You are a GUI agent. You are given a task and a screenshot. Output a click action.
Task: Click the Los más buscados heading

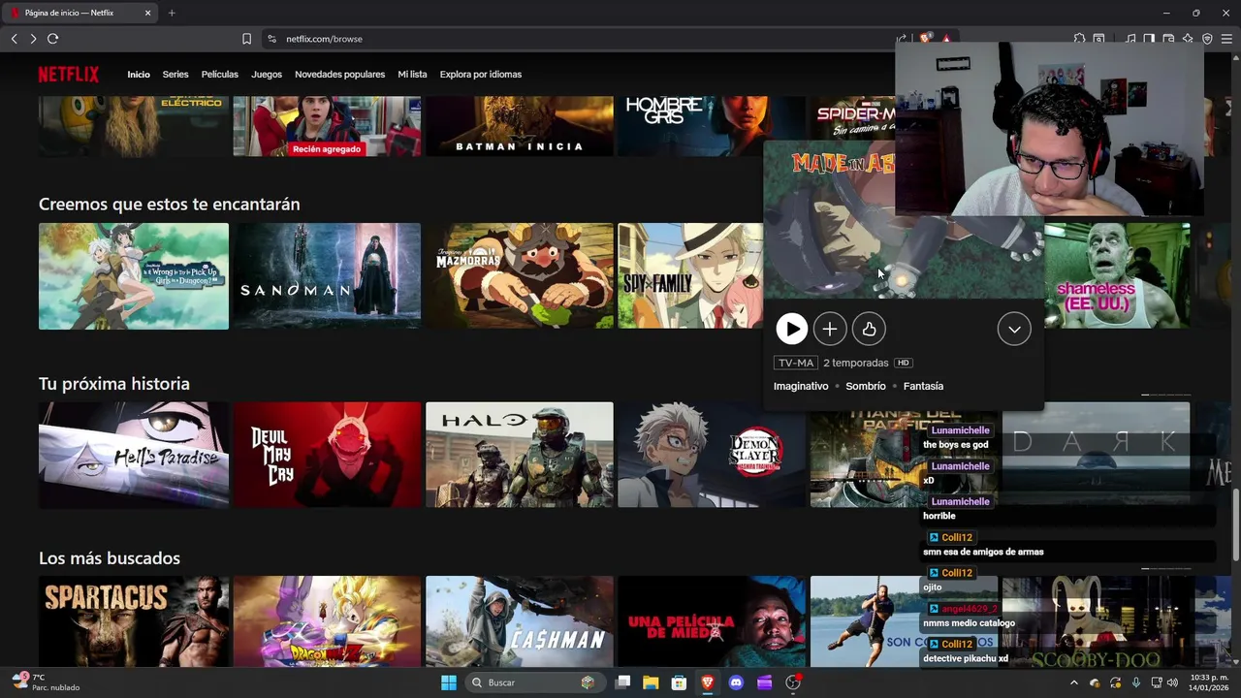110,558
